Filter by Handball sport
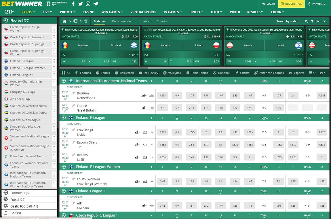Viewport: 331px width, 219px height. [221, 73]
